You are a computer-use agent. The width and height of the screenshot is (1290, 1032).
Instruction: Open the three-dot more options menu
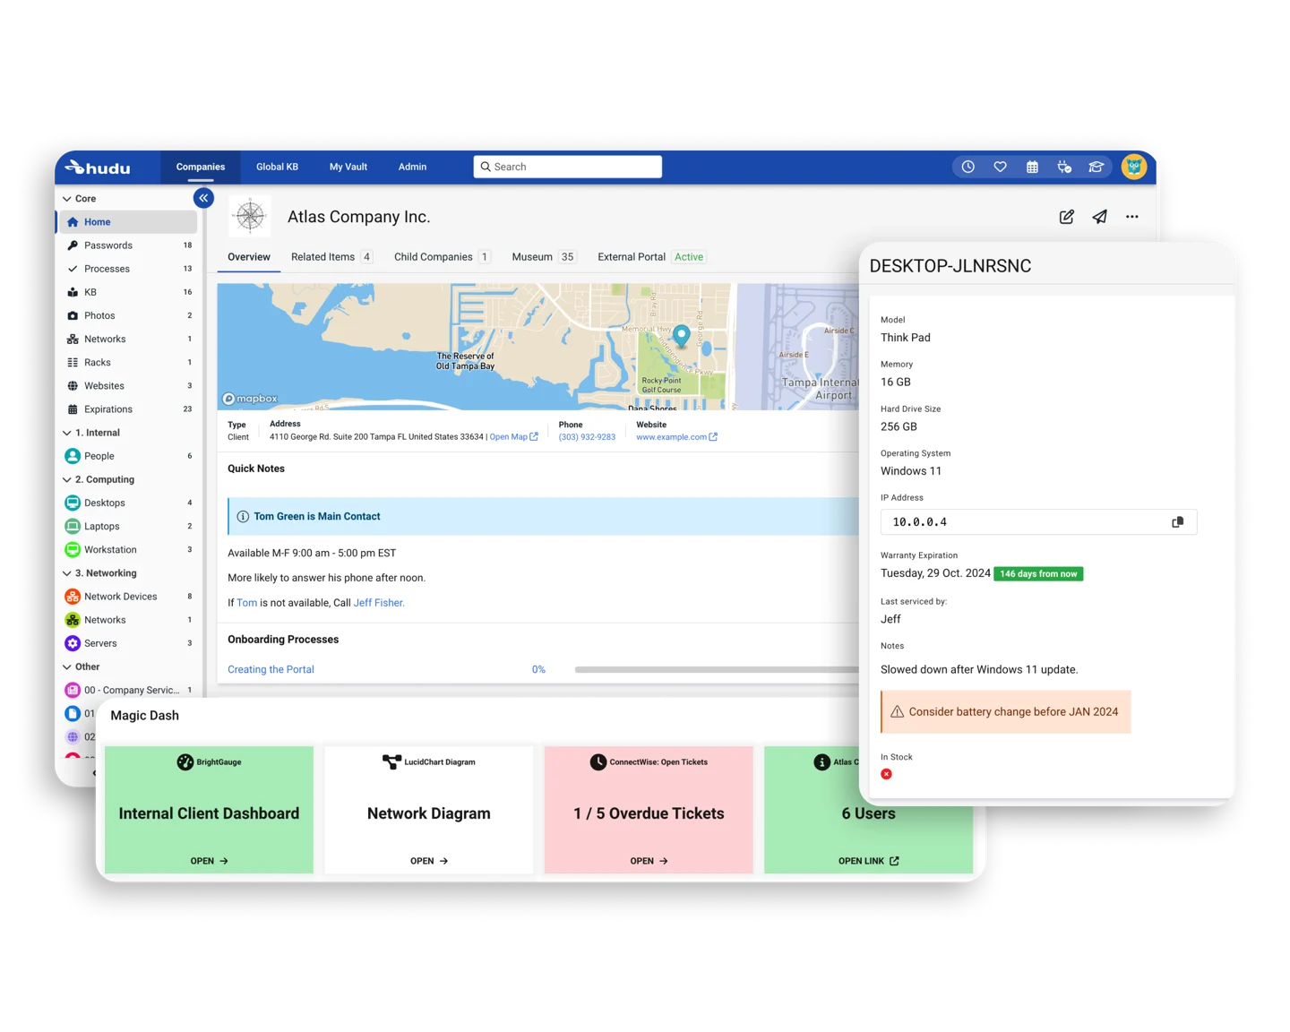1132,217
